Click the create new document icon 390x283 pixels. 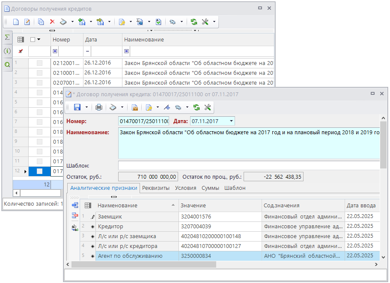coord(16,22)
